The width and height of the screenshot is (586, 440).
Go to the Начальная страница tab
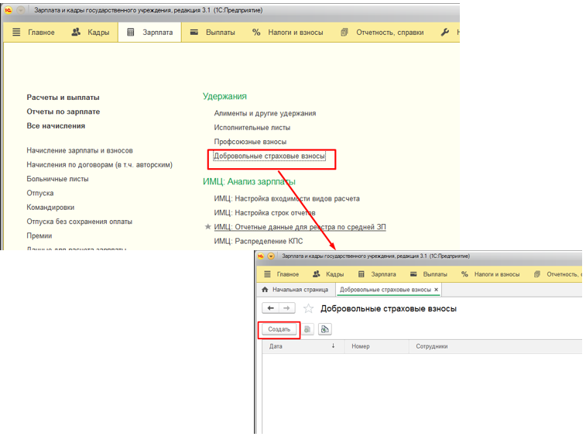point(294,290)
